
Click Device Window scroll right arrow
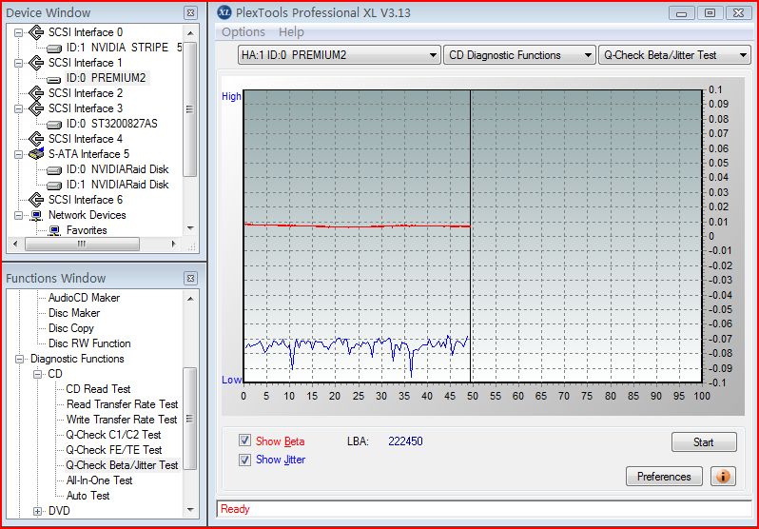(174, 244)
